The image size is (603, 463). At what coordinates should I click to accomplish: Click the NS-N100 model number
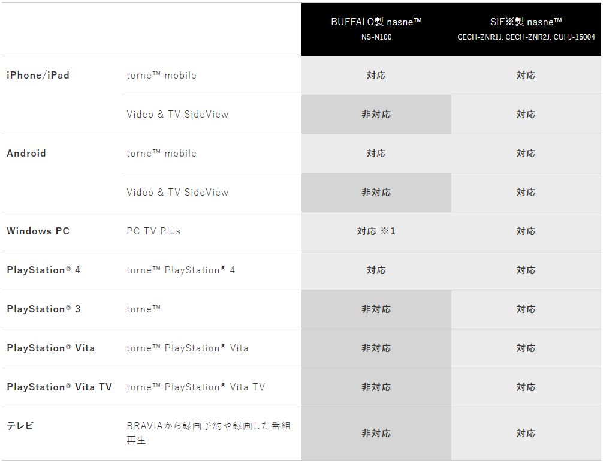click(x=376, y=37)
